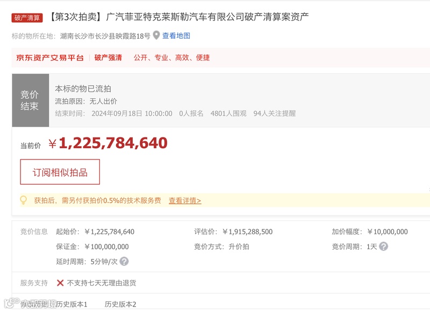Switch to the 历史版本2 tab

120,304
